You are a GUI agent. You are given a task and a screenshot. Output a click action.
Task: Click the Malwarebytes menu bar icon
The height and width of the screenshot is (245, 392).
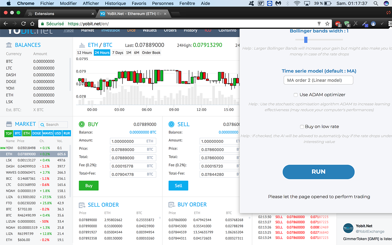pyautogui.click(x=278, y=3)
